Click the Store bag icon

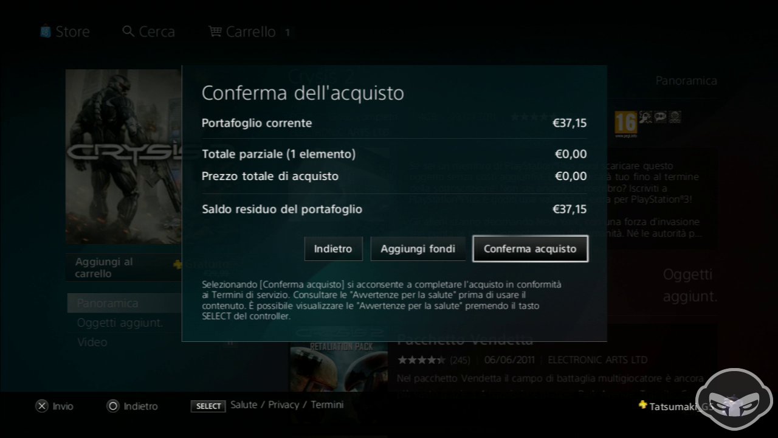click(x=46, y=32)
